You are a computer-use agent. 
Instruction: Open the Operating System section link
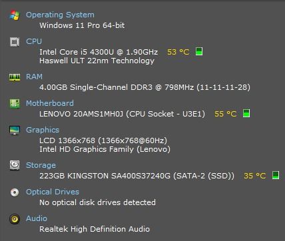click(x=60, y=15)
